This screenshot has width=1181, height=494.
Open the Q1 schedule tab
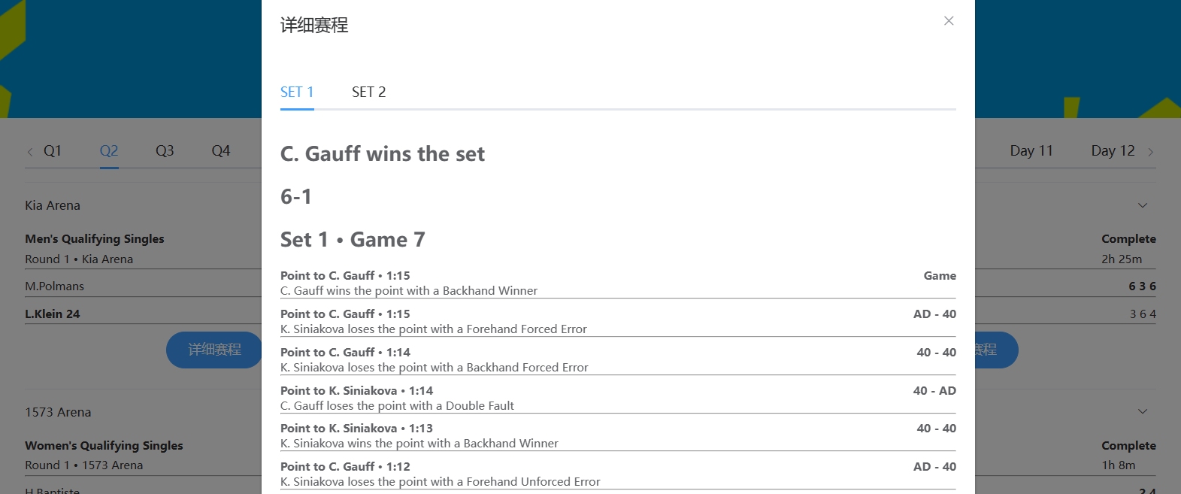53,151
